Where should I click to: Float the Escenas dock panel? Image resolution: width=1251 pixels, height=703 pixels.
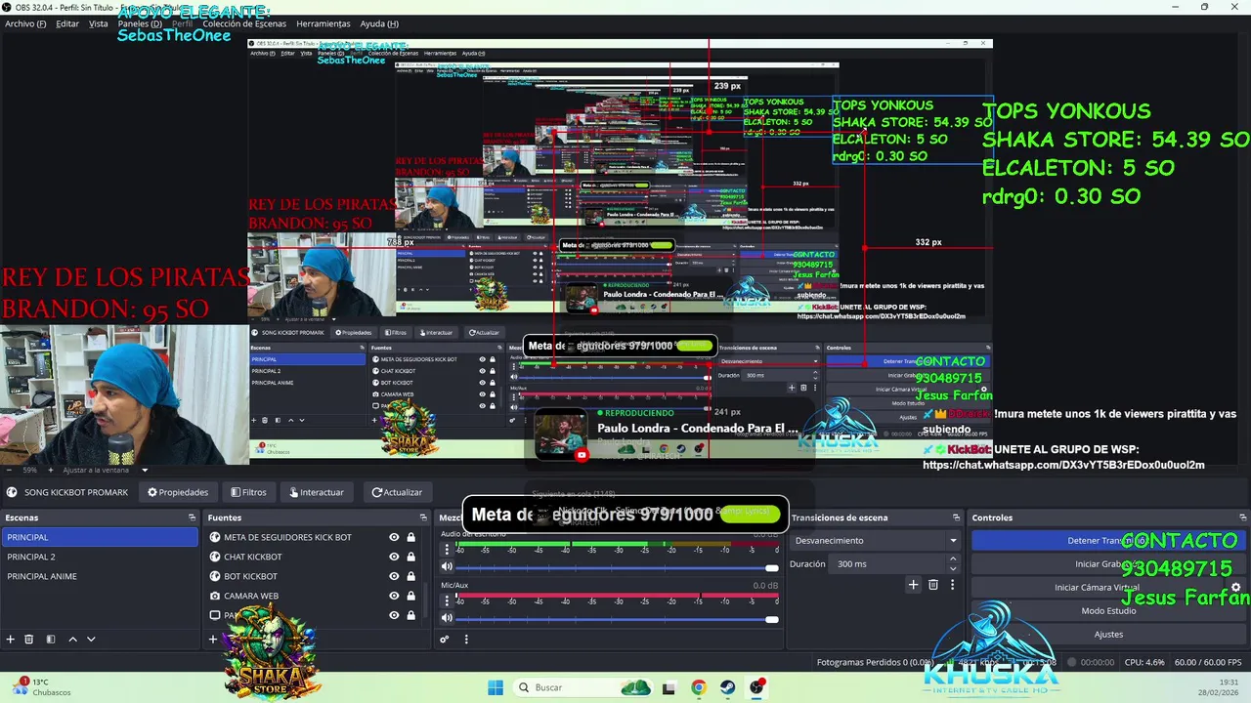(192, 517)
